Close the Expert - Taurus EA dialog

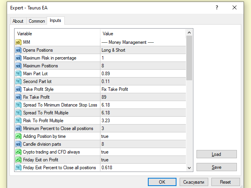pos(235,7)
